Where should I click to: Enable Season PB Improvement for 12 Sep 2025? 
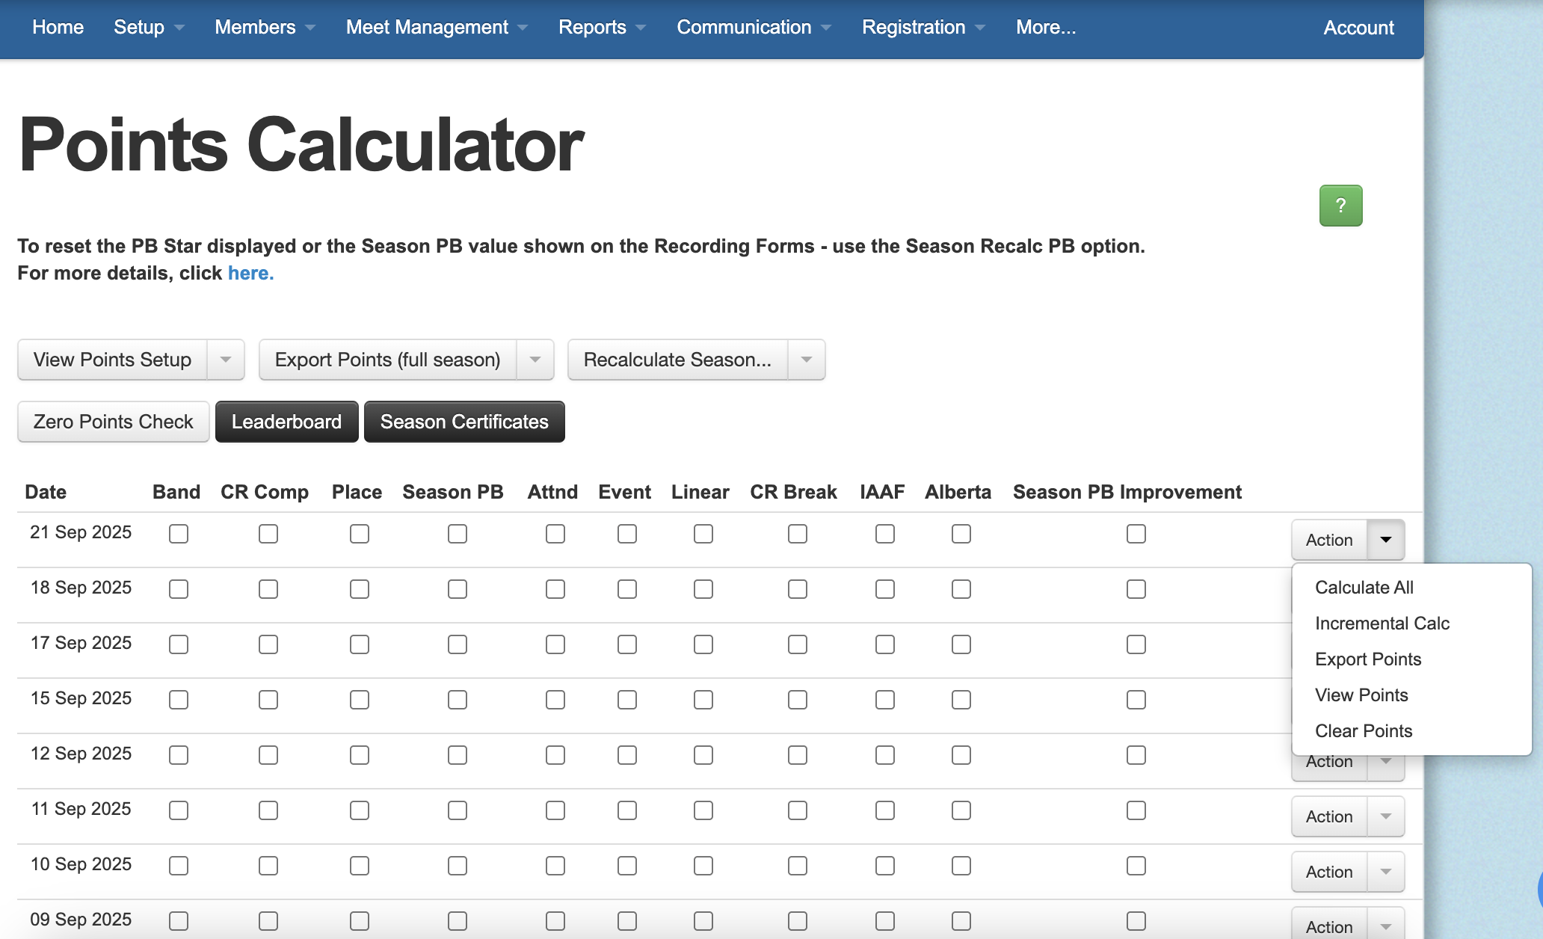(1136, 755)
